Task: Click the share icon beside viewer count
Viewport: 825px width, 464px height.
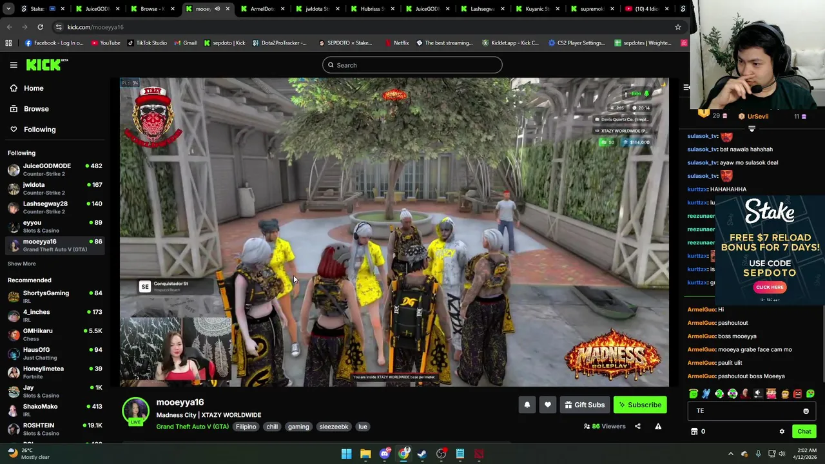Action: (637, 426)
